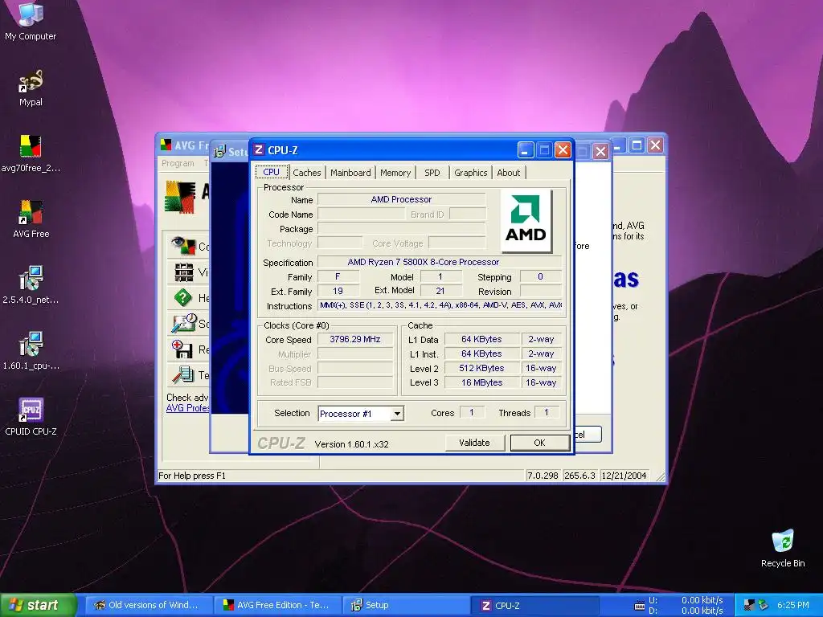823x617 pixels.
Task: Click the Instructions field text
Action: click(x=440, y=304)
